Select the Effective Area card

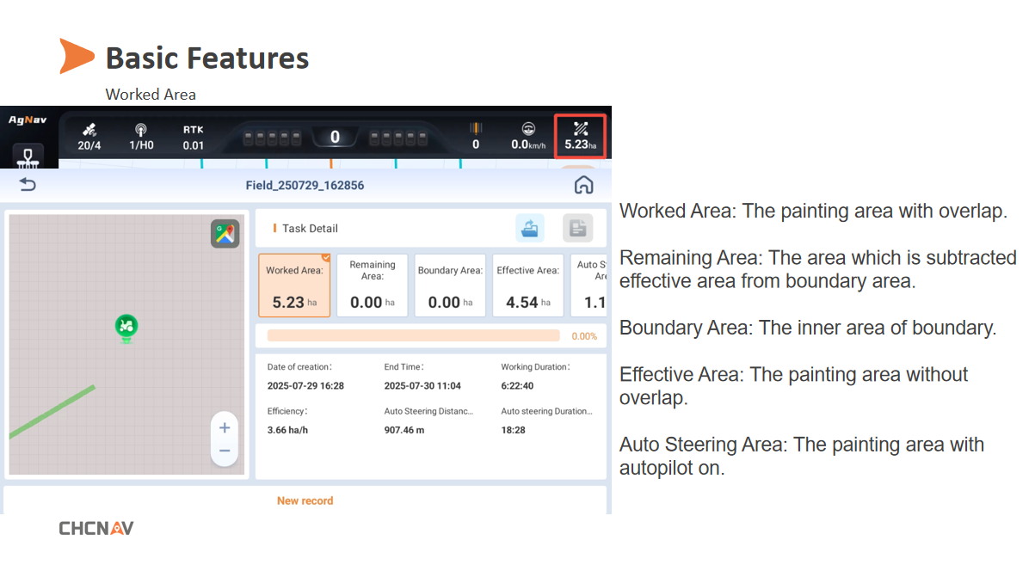click(x=528, y=285)
